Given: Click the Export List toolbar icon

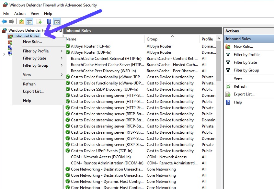Looking at the screenshot, I should [39, 22].
